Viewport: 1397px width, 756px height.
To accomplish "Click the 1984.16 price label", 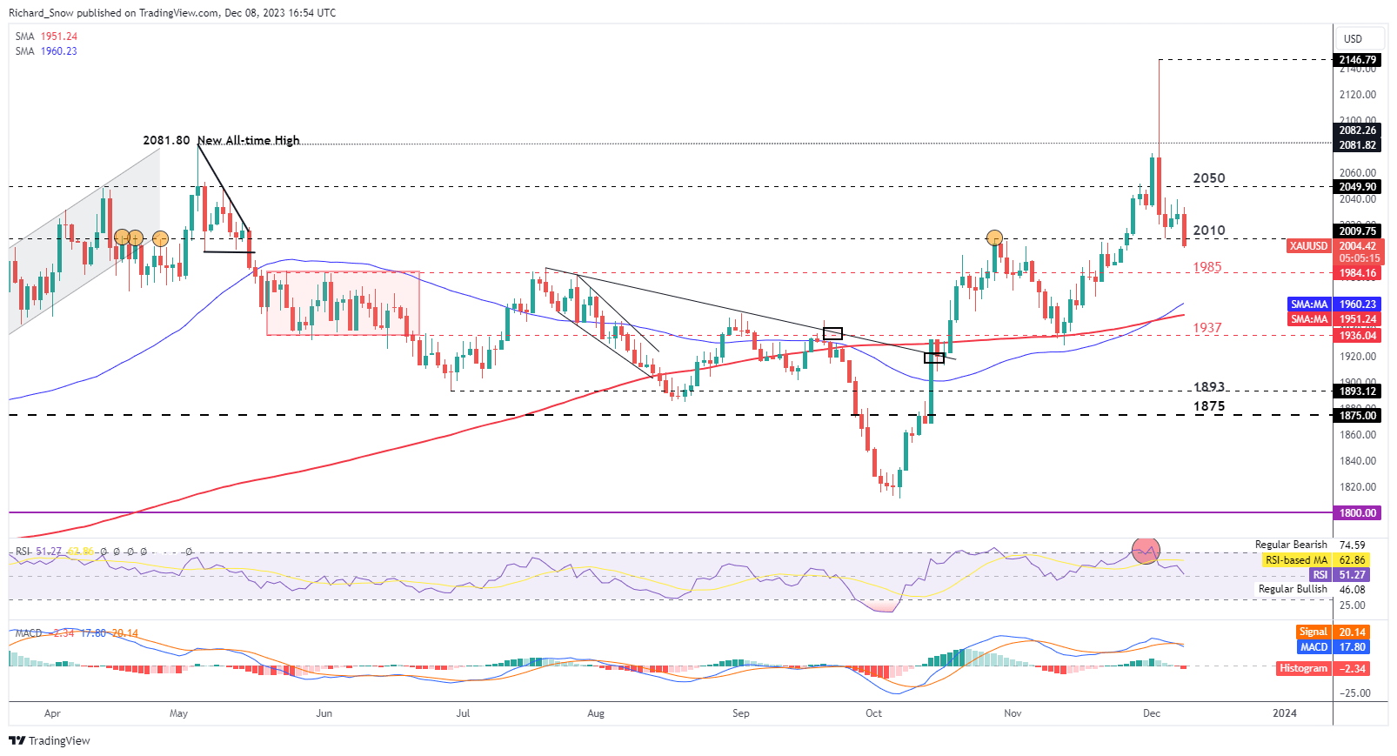I will point(1357,273).
